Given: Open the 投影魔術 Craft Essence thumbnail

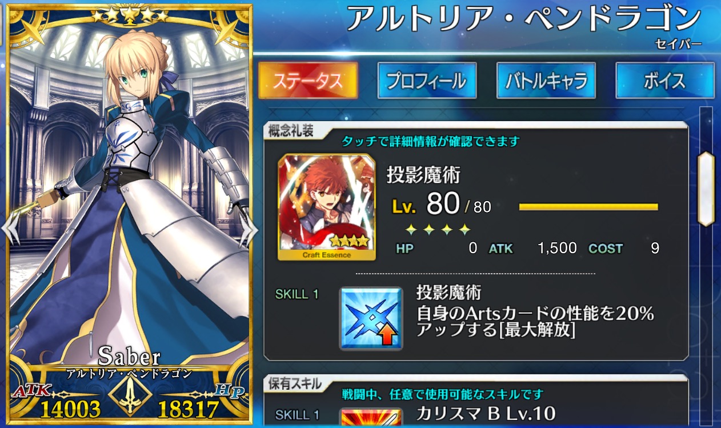Looking at the screenshot, I should pos(327,207).
